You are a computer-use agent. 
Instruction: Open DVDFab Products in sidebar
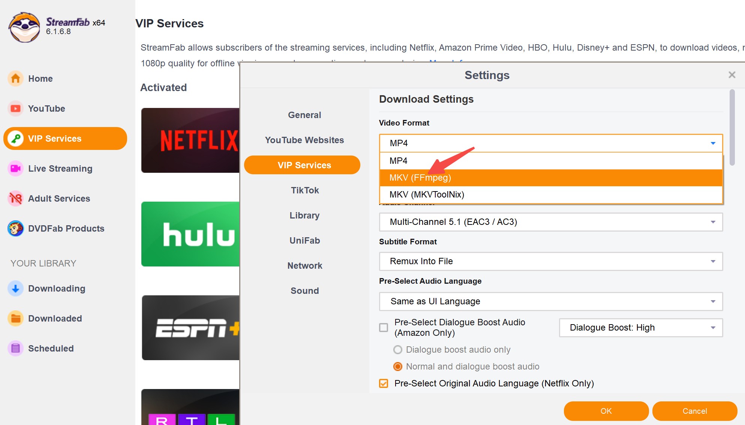click(x=65, y=229)
